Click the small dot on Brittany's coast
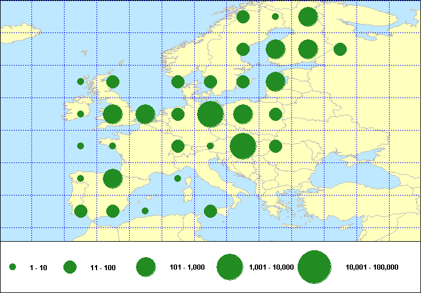Viewport: 421px width, 293px height. [x=113, y=146]
